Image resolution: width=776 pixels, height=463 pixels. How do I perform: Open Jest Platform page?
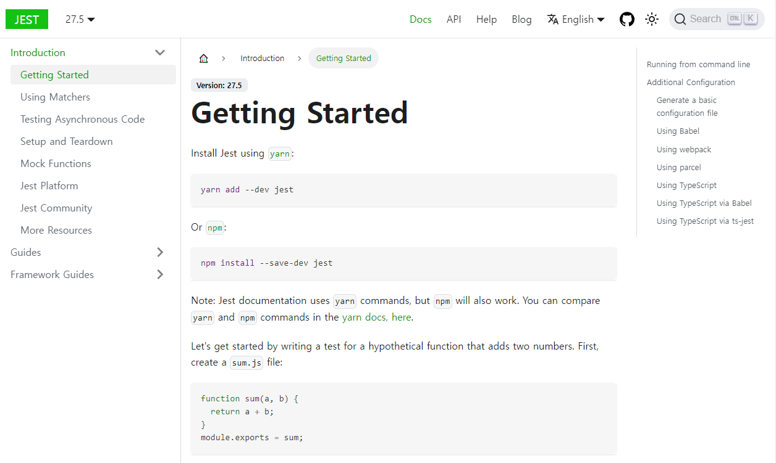coord(49,186)
